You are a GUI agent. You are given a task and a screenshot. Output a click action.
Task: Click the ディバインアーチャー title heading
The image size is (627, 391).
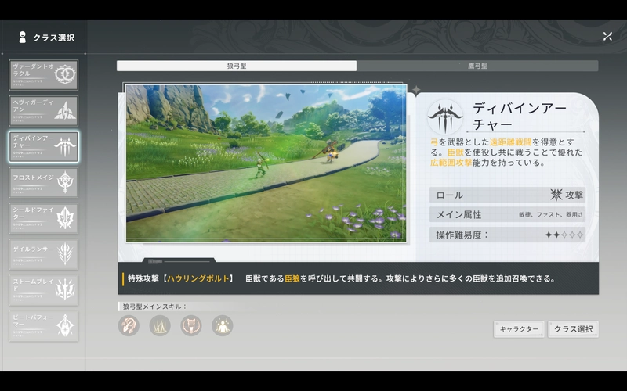520,116
